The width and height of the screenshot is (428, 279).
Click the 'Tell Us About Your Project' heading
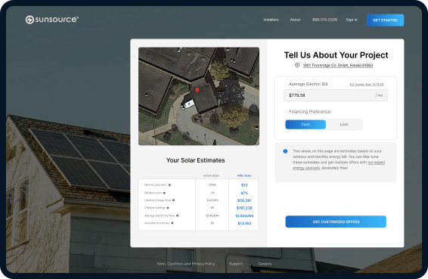336,55
